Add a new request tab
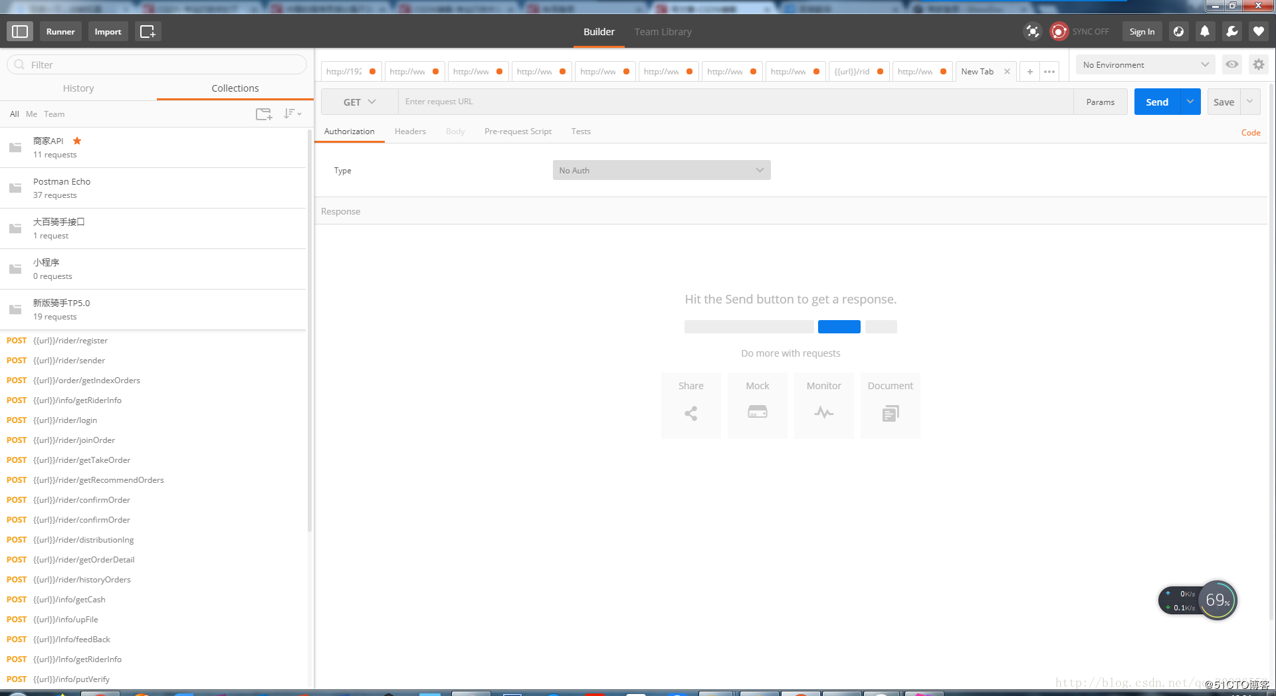This screenshot has height=696, width=1276. tap(1029, 72)
